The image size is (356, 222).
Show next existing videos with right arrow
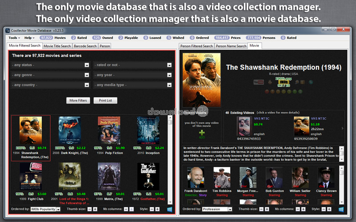point(342,128)
